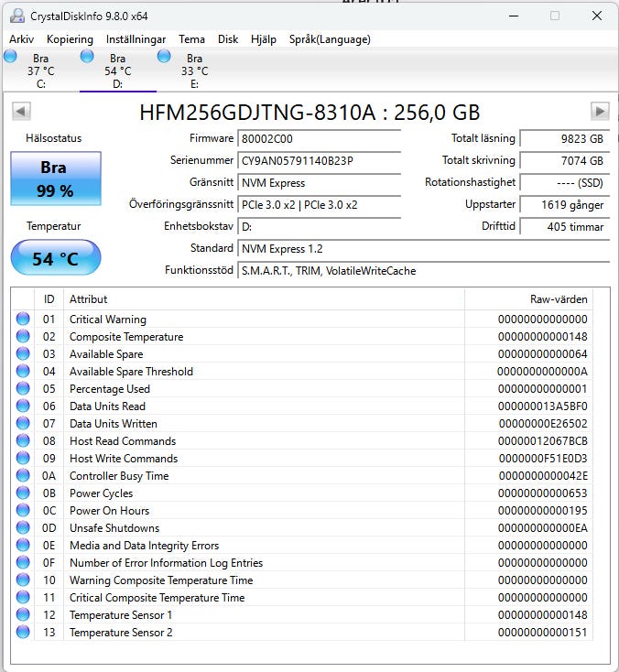Click the Bra 99 % health status button
This screenshot has width=619, height=672.
tap(56, 179)
